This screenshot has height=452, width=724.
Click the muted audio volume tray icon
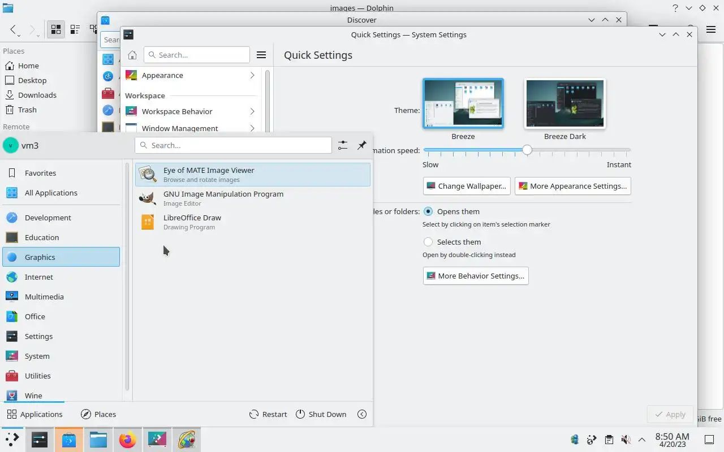coord(626,440)
